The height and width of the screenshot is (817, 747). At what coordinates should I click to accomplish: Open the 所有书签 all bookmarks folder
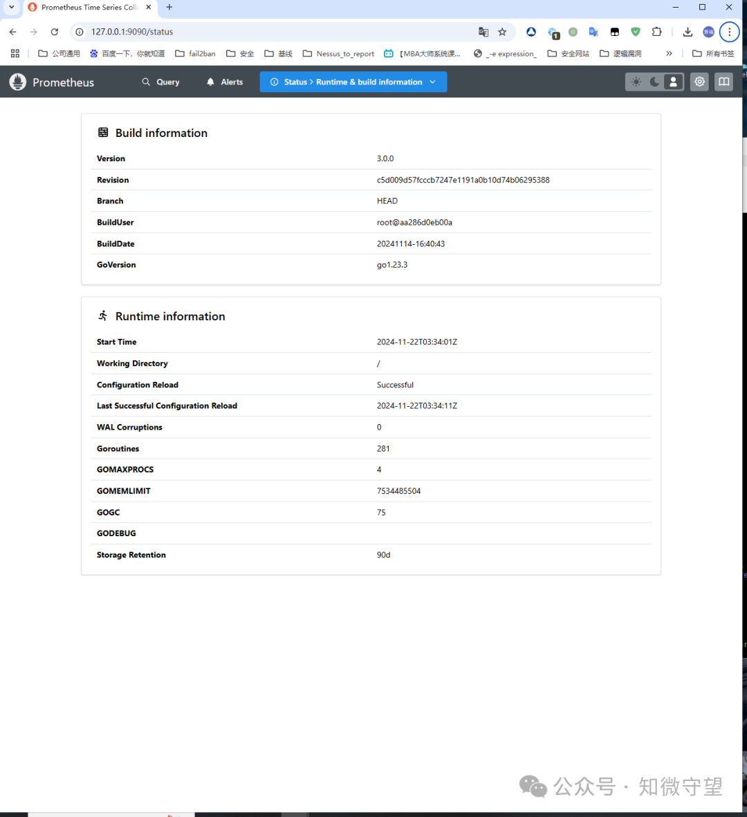click(x=713, y=53)
